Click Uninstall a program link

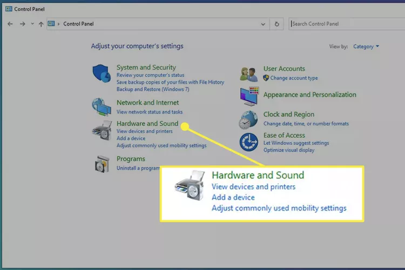click(138, 168)
